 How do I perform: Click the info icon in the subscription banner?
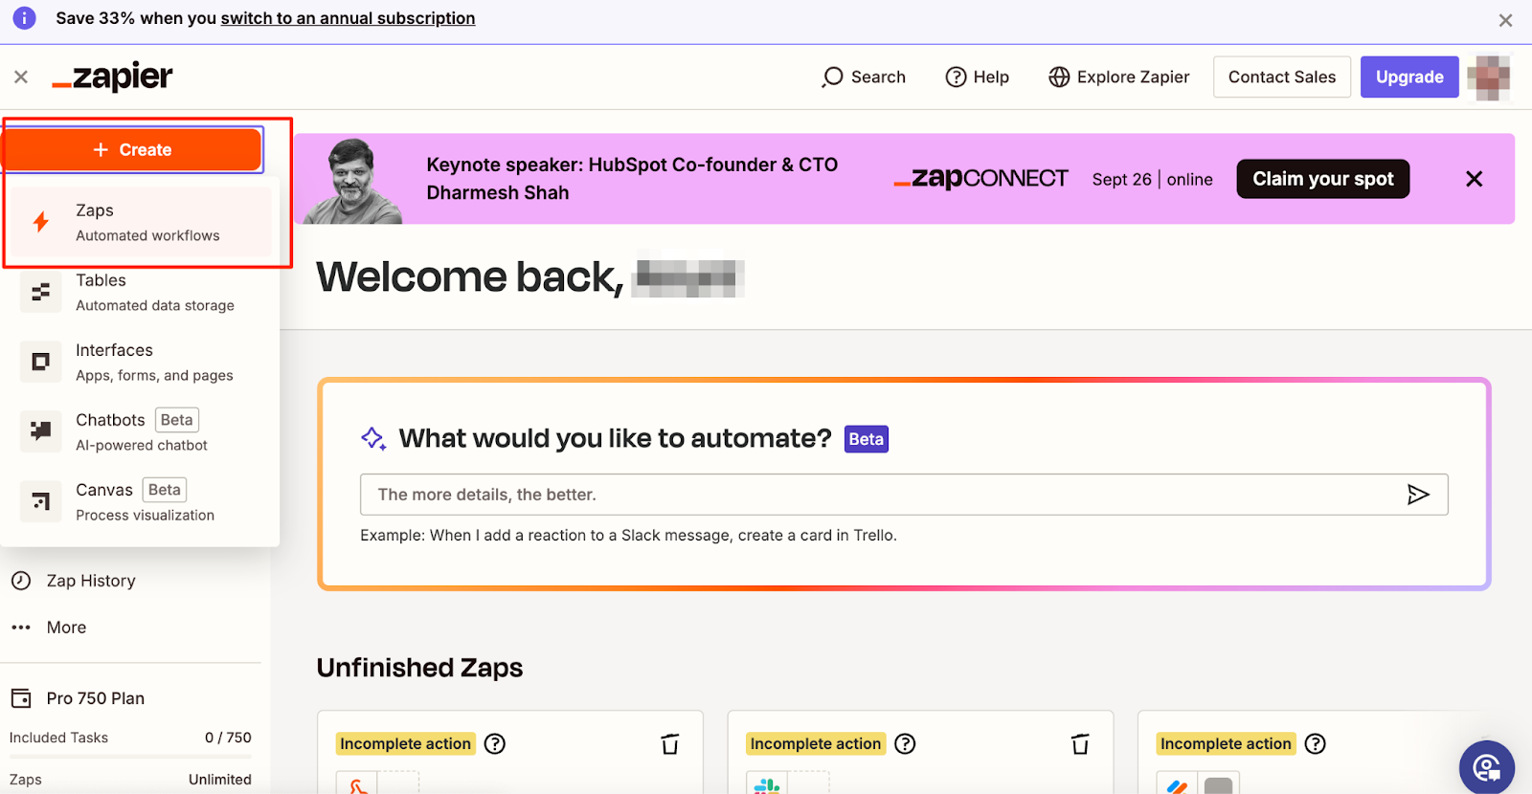(x=24, y=18)
